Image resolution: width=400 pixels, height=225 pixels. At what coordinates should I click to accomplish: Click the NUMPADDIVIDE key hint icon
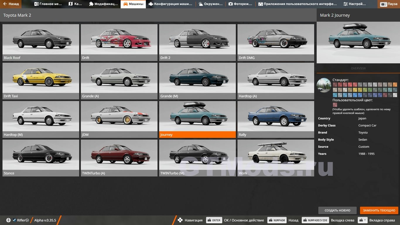click(315, 220)
